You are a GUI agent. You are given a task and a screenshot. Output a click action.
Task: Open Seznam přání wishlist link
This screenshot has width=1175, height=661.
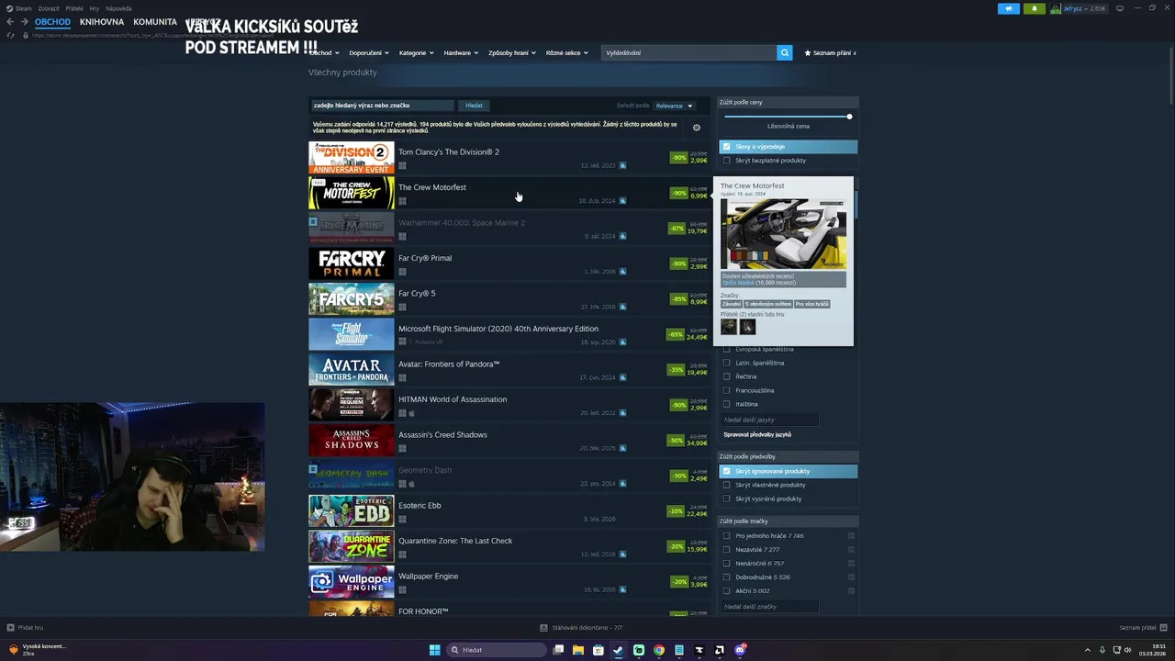(830, 53)
